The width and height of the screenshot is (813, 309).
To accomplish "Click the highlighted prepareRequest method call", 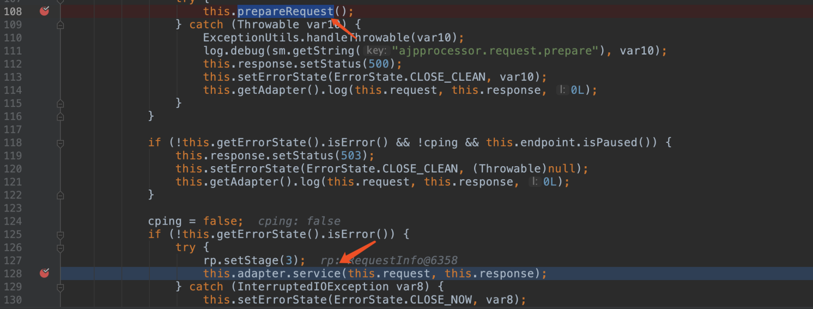I will (285, 11).
